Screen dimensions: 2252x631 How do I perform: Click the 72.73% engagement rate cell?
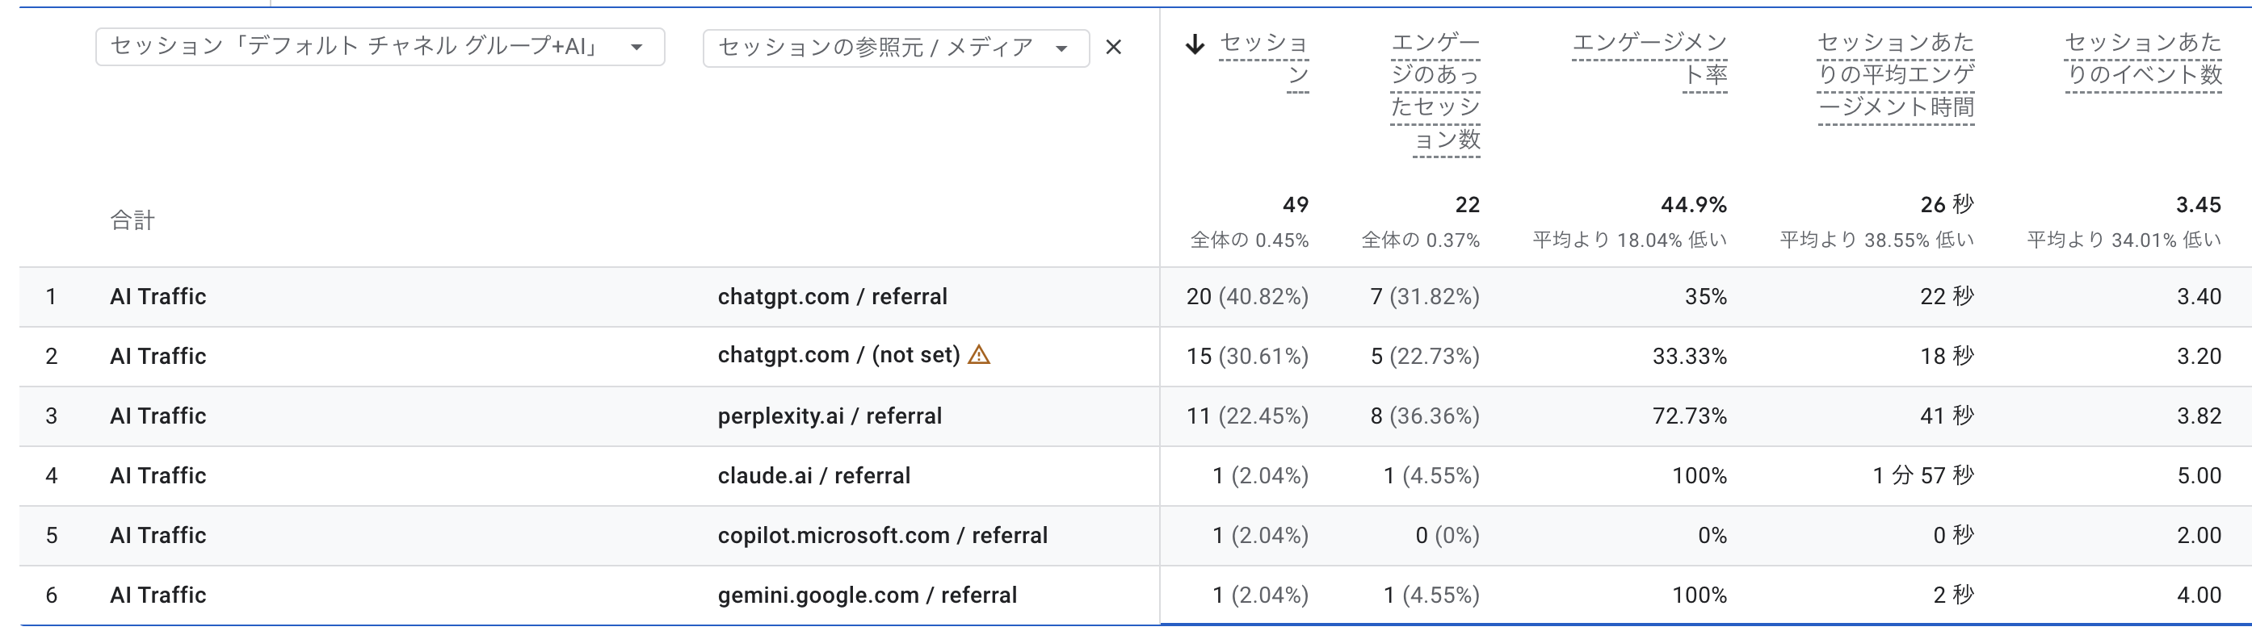tap(1689, 416)
